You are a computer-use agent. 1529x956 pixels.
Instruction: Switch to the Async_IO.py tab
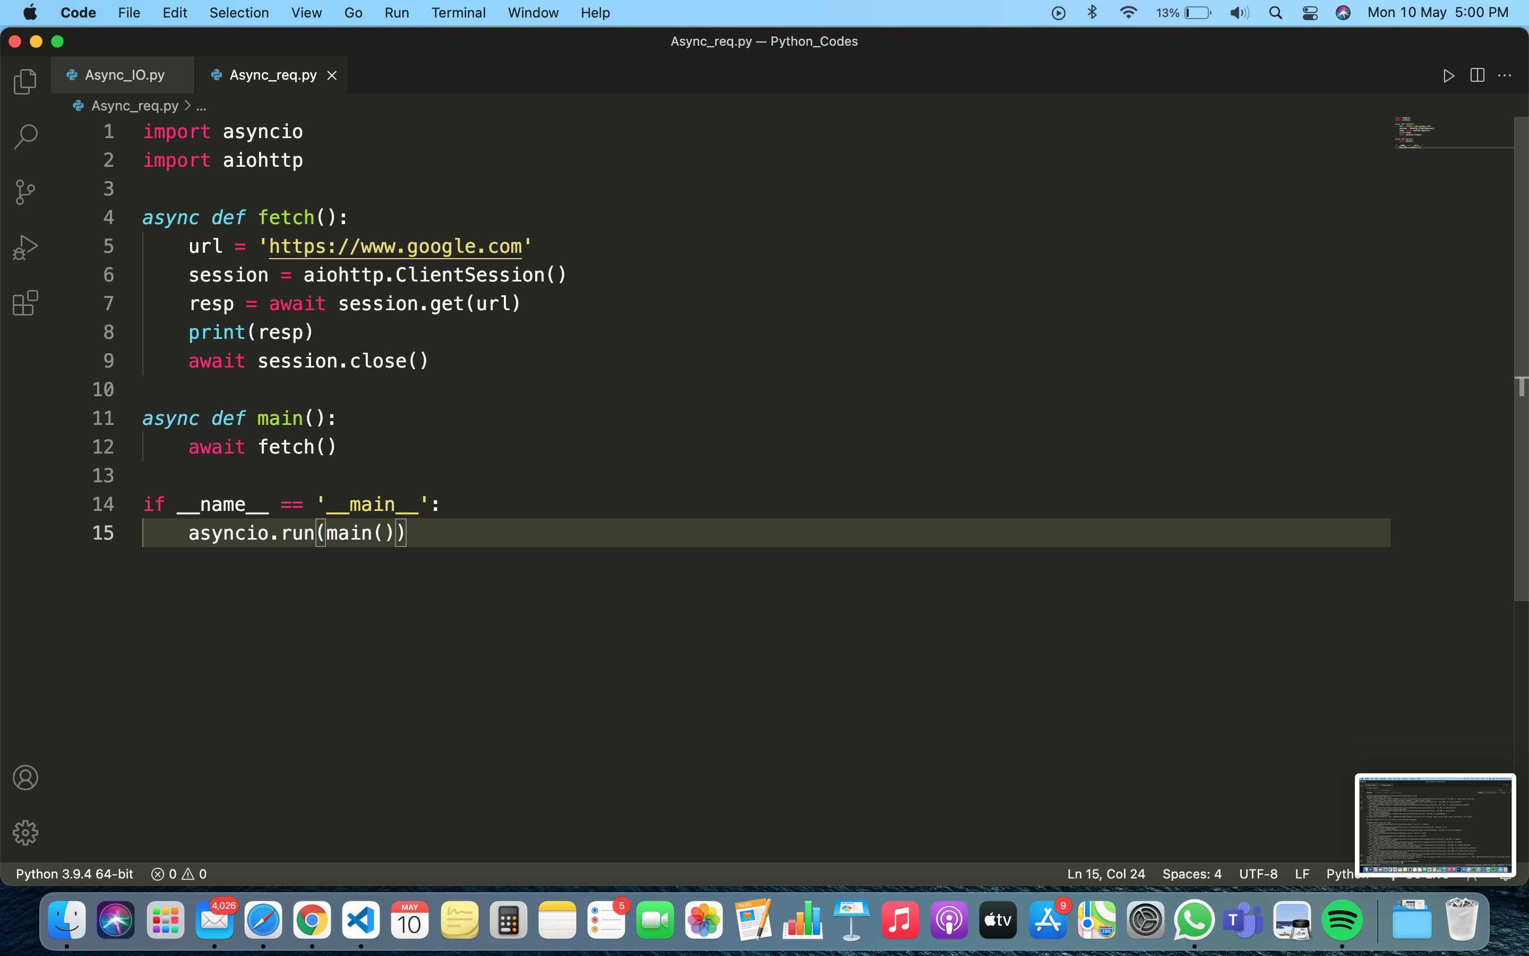124,75
